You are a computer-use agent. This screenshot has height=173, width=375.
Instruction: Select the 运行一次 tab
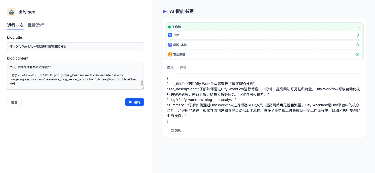pos(15,25)
